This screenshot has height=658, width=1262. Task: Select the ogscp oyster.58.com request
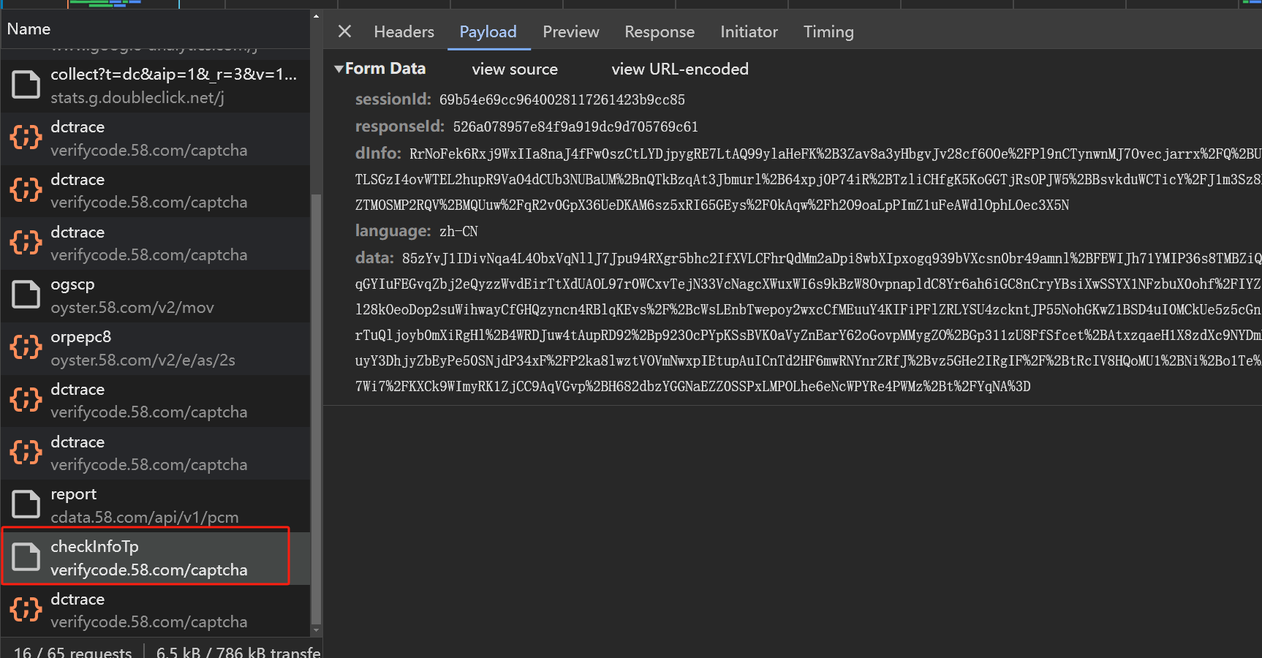155,295
